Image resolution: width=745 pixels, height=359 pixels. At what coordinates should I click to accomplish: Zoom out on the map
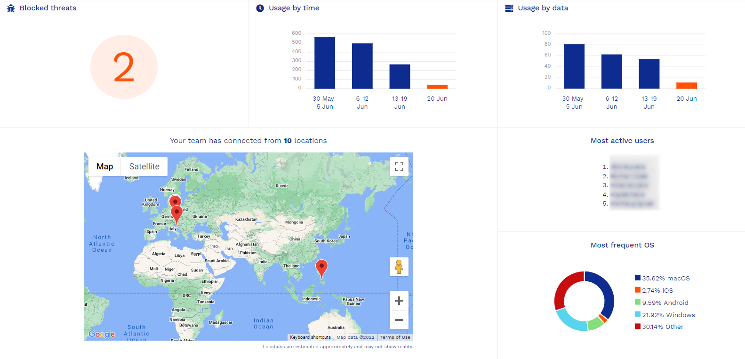click(399, 320)
